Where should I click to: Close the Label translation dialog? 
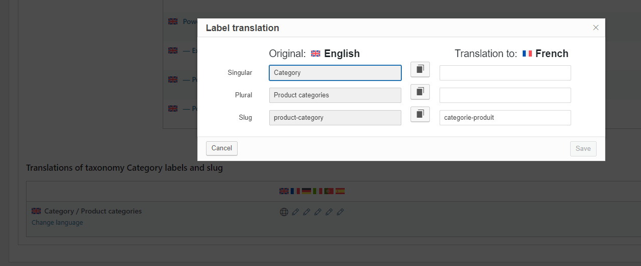596,28
